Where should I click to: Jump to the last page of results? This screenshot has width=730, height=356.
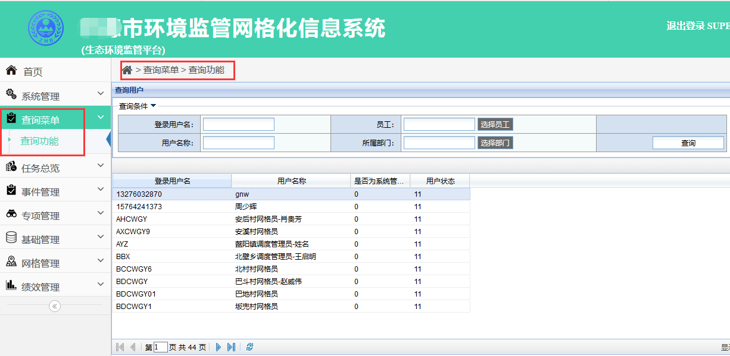point(231,347)
